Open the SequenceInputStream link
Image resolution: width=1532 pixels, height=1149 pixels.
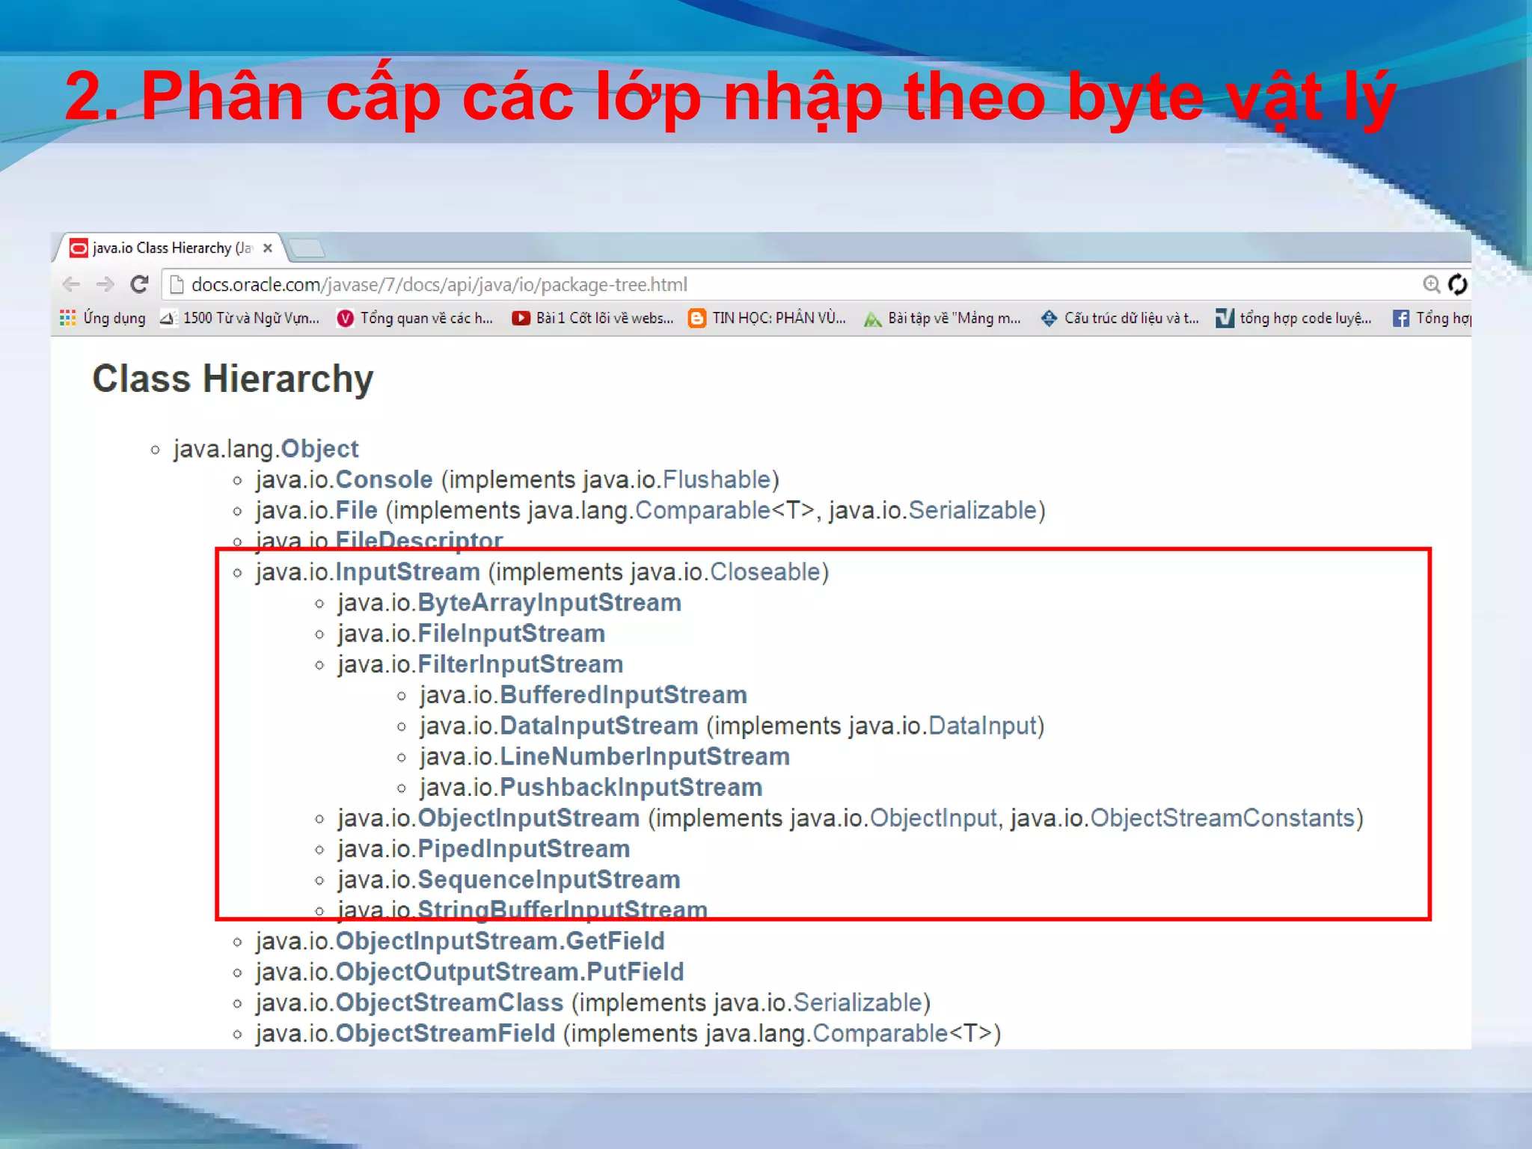548,880
